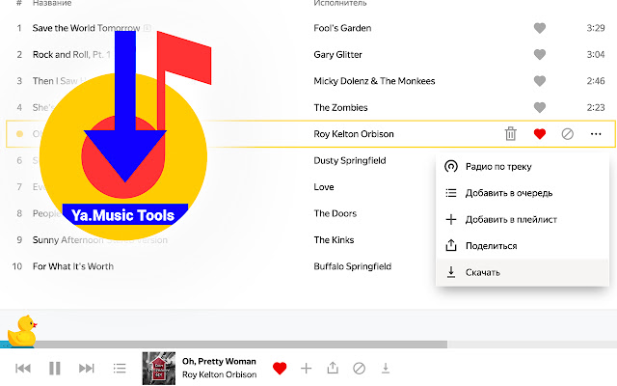Like the Gary Glitter track

click(x=540, y=54)
